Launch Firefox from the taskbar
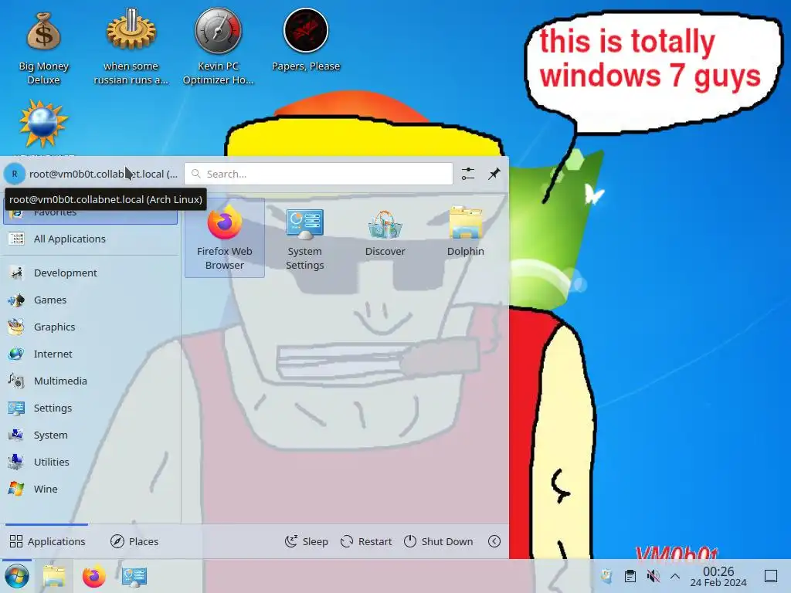 pyautogui.click(x=93, y=576)
